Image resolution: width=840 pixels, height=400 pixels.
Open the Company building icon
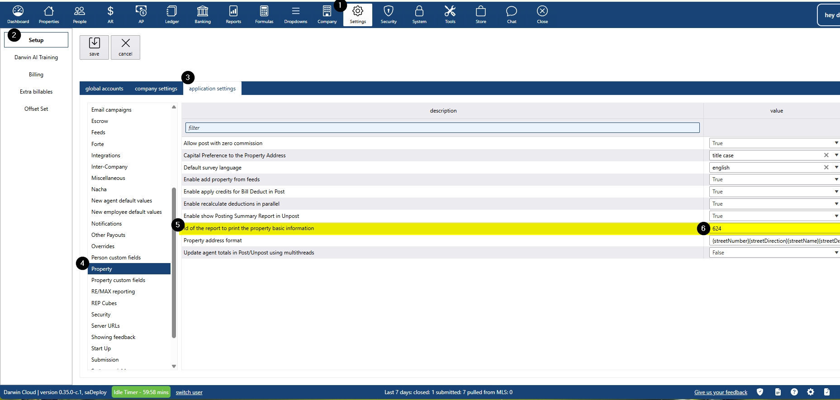327,14
